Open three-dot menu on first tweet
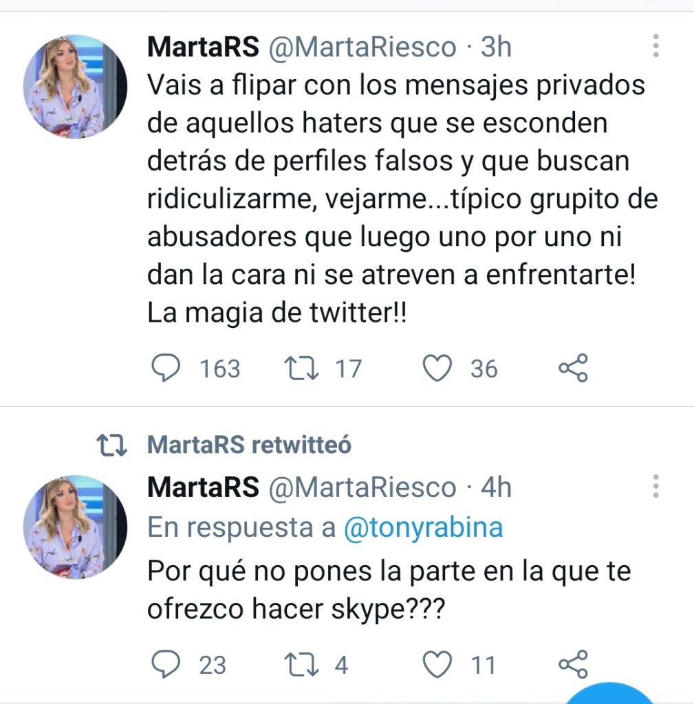The height and width of the screenshot is (704, 694). click(655, 47)
